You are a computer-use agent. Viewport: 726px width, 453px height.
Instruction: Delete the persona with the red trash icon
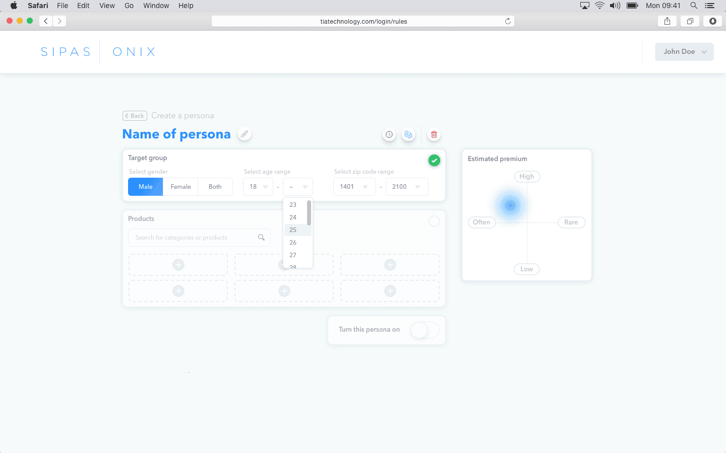(434, 134)
